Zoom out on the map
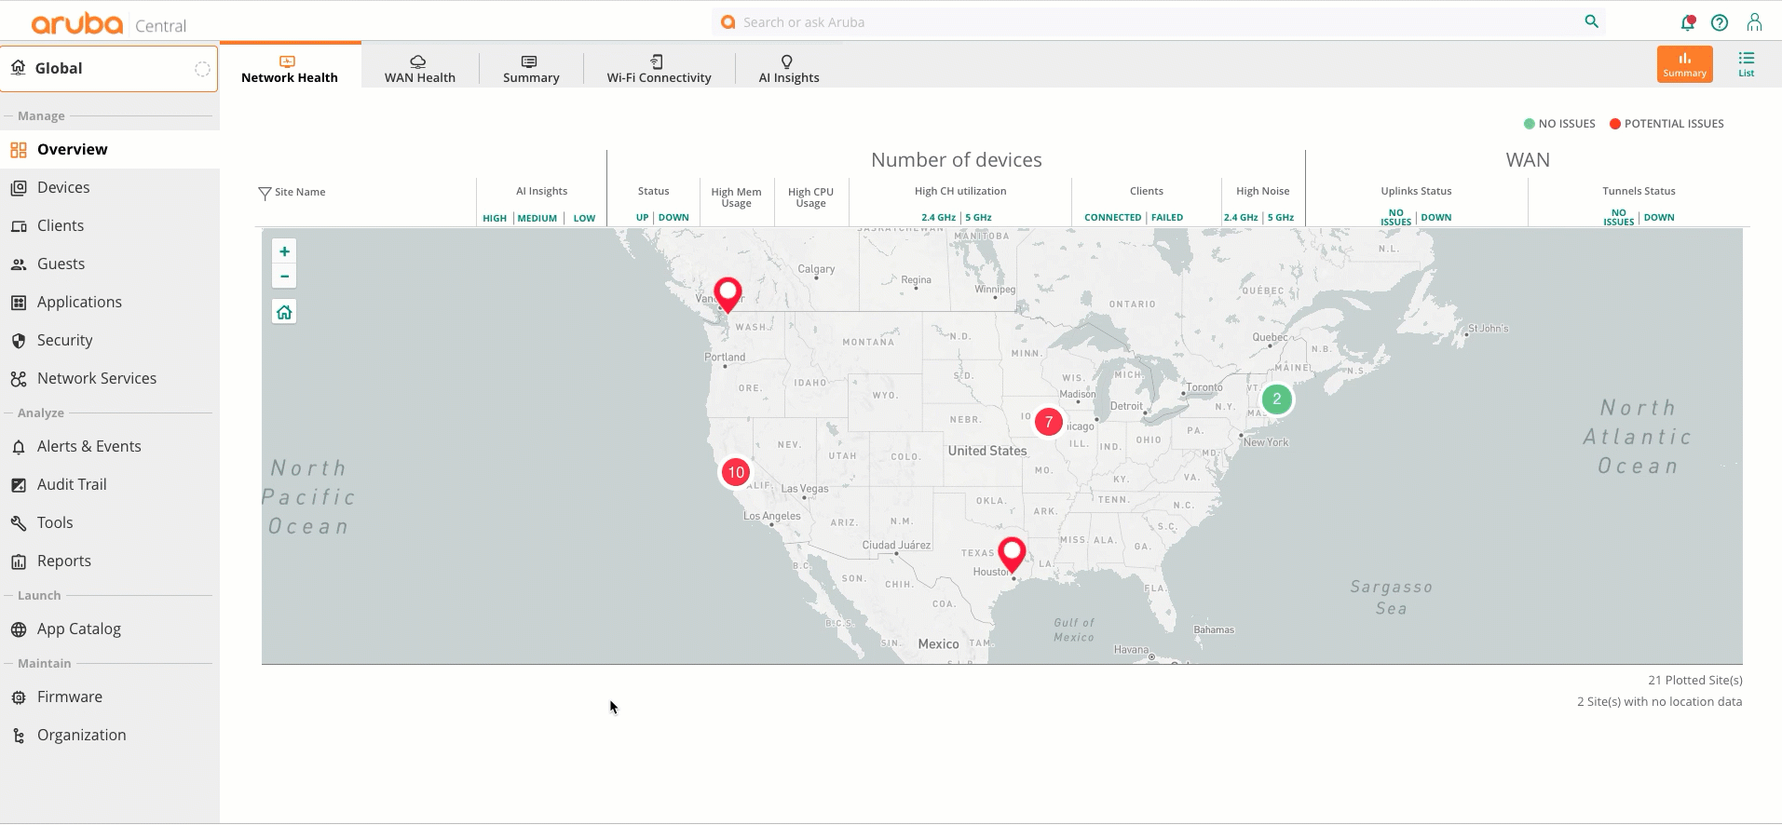 pos(284,277)
